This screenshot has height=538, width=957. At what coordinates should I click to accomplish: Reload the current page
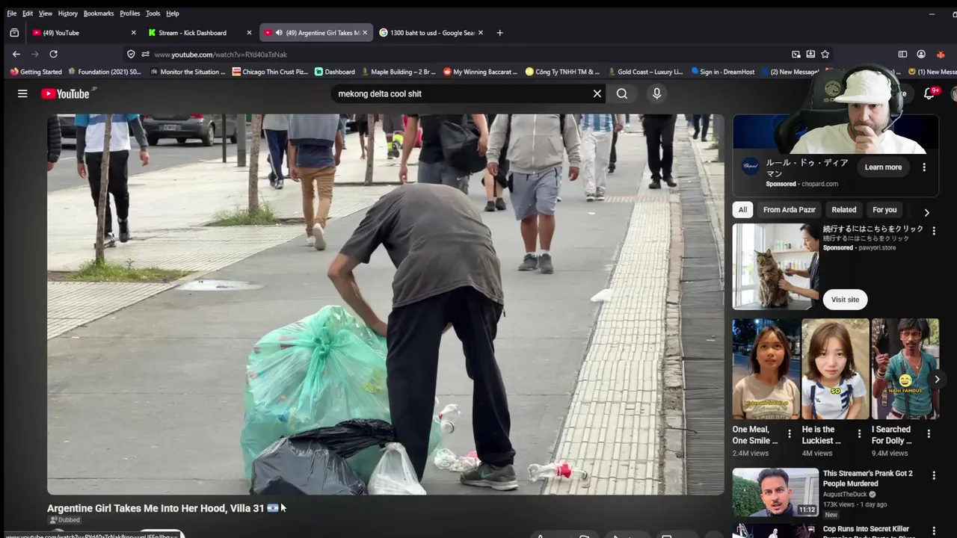[53, 54]
